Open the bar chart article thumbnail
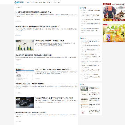This screenshot has width=125, height=125. click(x=25, y=45)
